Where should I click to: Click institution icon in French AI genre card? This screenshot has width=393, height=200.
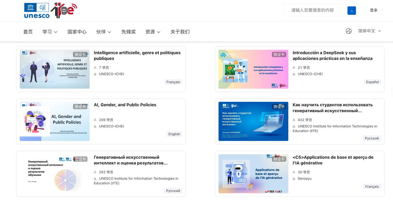(x=95, y=74)
